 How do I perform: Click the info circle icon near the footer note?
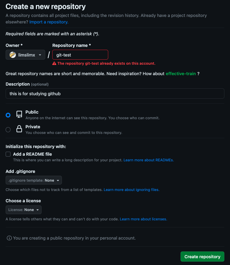pyautogui.click(x=9, y=238)
